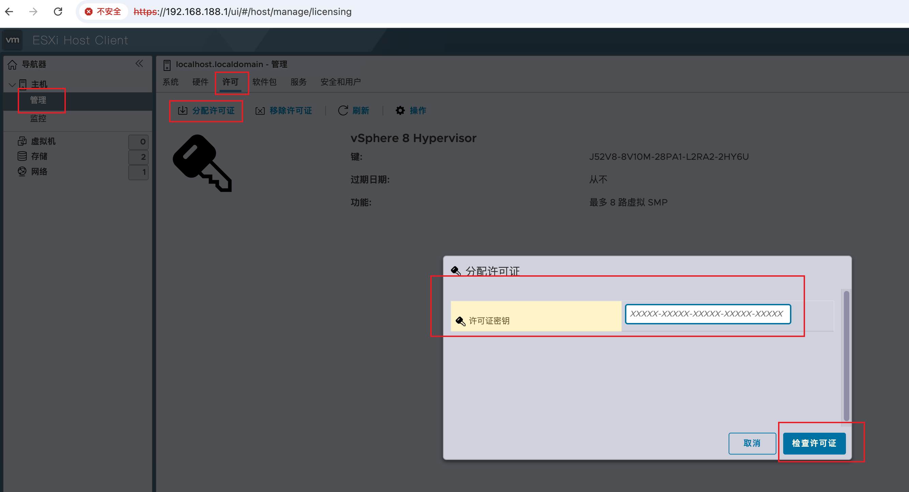
Task: Open 监控 under the host node
Action: 38,118
